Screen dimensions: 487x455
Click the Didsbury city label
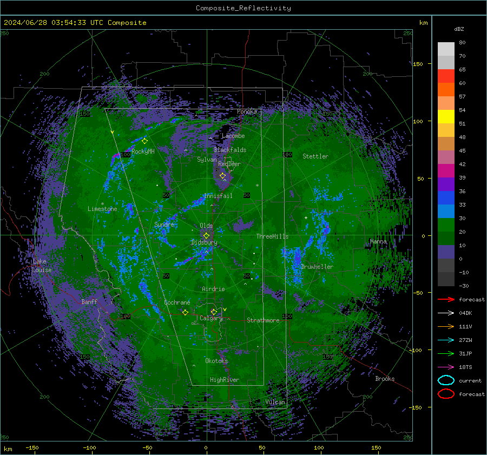tap(204, 242)
